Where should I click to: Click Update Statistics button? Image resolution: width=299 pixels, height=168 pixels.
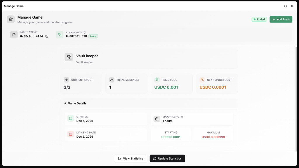point(167,158)
